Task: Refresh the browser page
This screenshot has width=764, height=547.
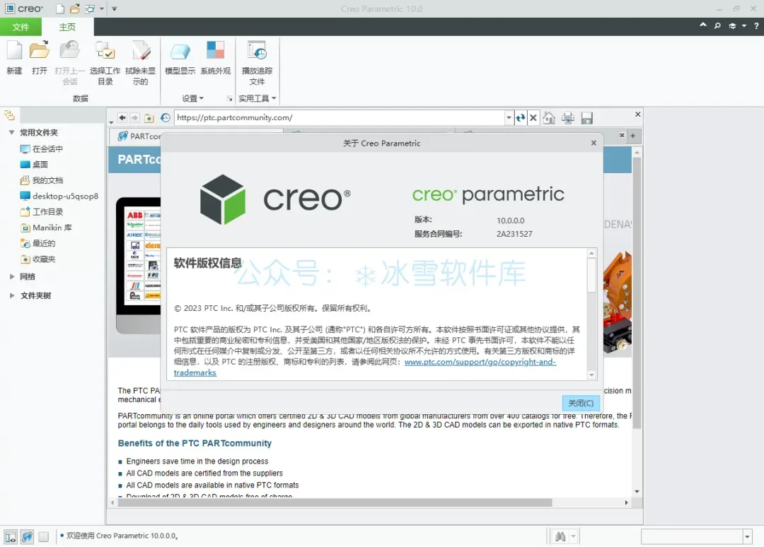Action: [x=521, y=118]
